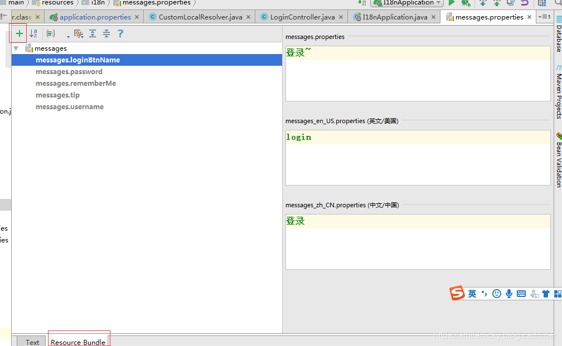Open the IME skin shirt icon
562x346 pixels.
pos(546,294)
